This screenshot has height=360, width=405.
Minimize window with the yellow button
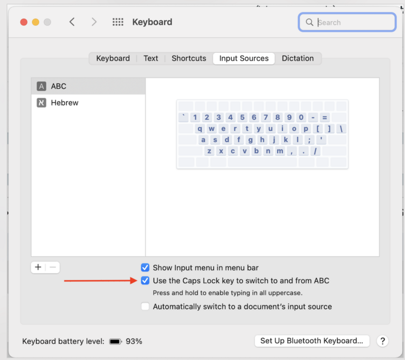tap(35, 22)
